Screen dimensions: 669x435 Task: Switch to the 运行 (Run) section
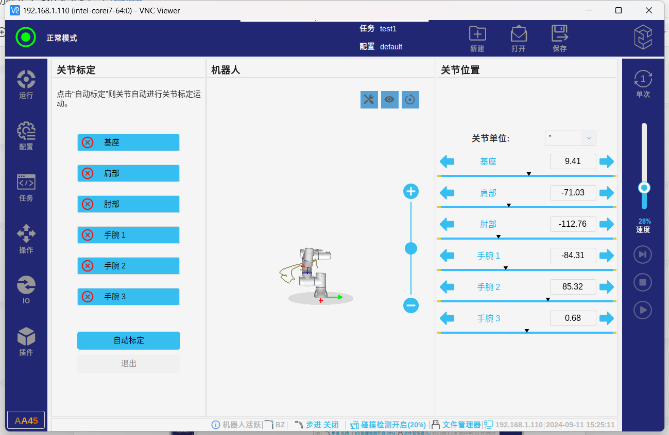coord(26,84)
